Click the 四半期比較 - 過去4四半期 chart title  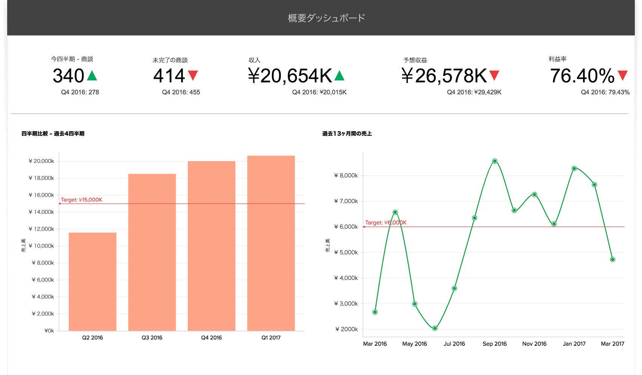tap(53, 133)
